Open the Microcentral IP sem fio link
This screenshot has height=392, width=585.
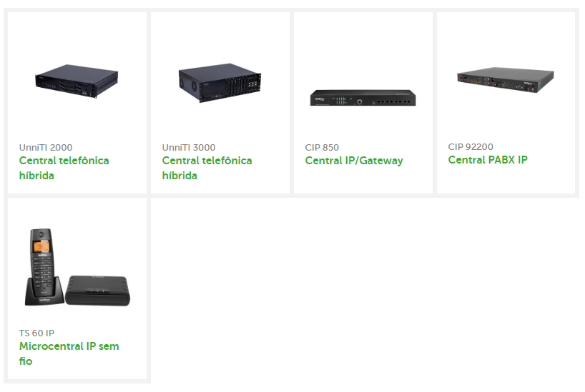click(69, 353)
